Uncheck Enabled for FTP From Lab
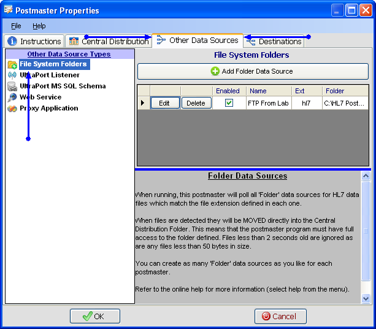The width and height of the screenshot is (376, 329). tap(229, 103)
